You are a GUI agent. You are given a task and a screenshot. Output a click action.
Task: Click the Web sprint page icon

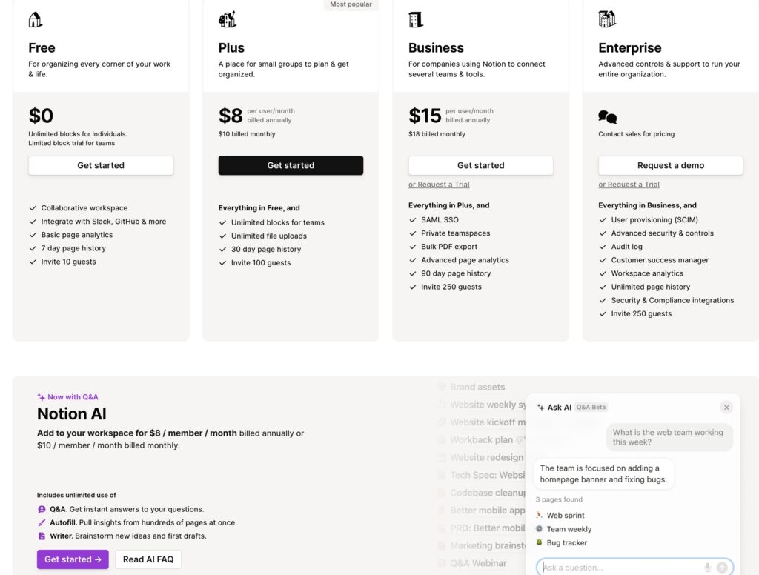pos(540,515)
